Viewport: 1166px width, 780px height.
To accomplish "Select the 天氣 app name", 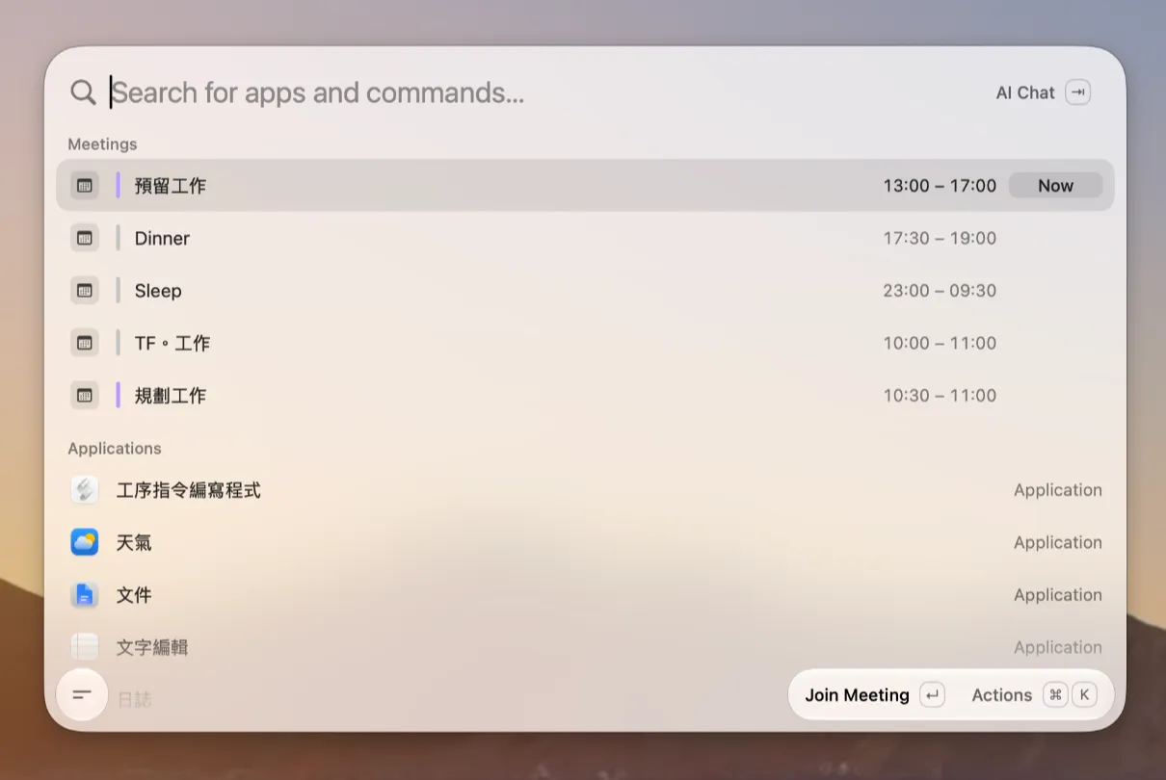I will pos(134,543).
